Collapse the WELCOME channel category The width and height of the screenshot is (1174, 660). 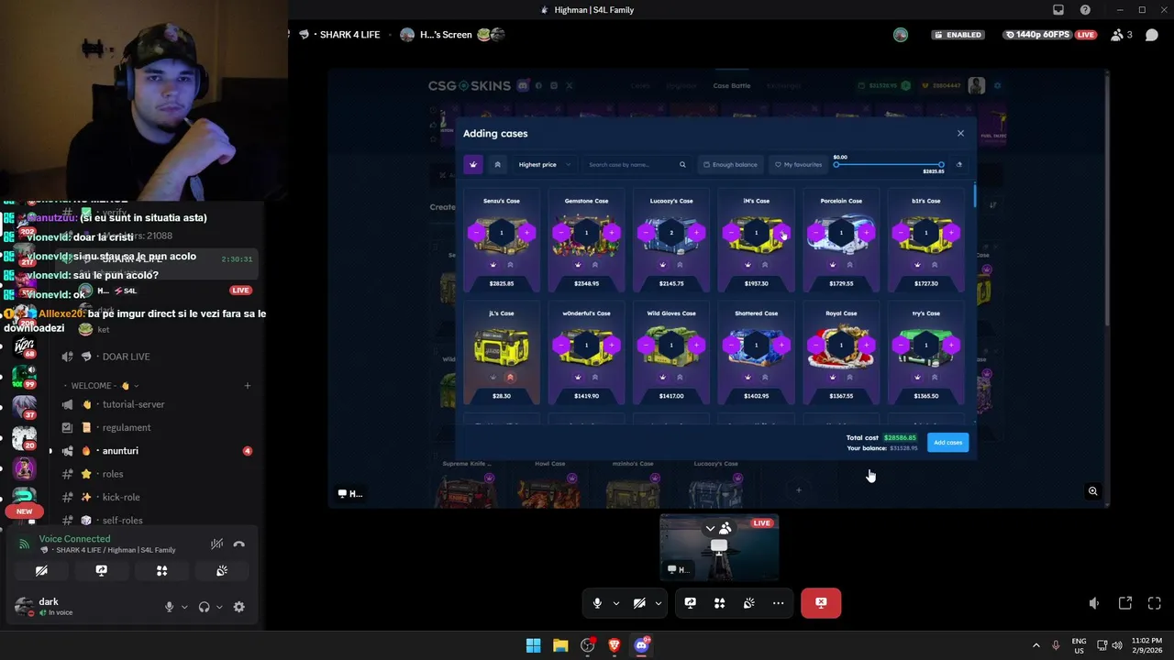pos(100,386)
